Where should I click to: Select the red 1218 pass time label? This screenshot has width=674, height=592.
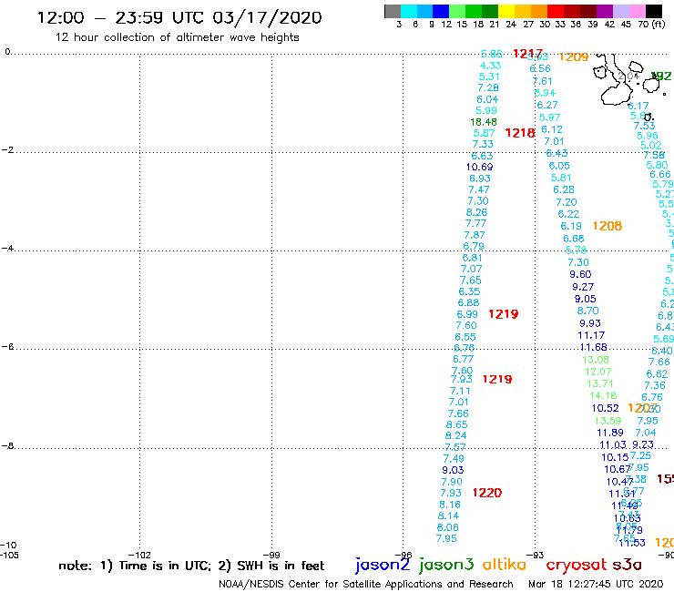point(520,133)
